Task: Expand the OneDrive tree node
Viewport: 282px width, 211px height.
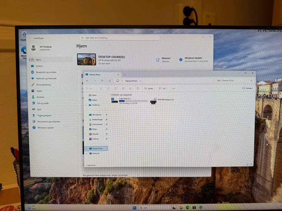Action: [86, 105]
